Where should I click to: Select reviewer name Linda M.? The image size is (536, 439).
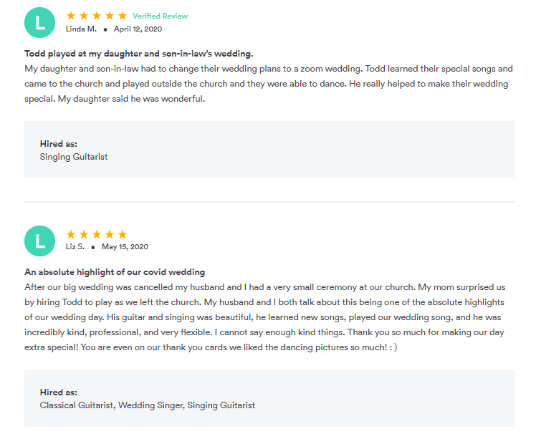(81, 29)
